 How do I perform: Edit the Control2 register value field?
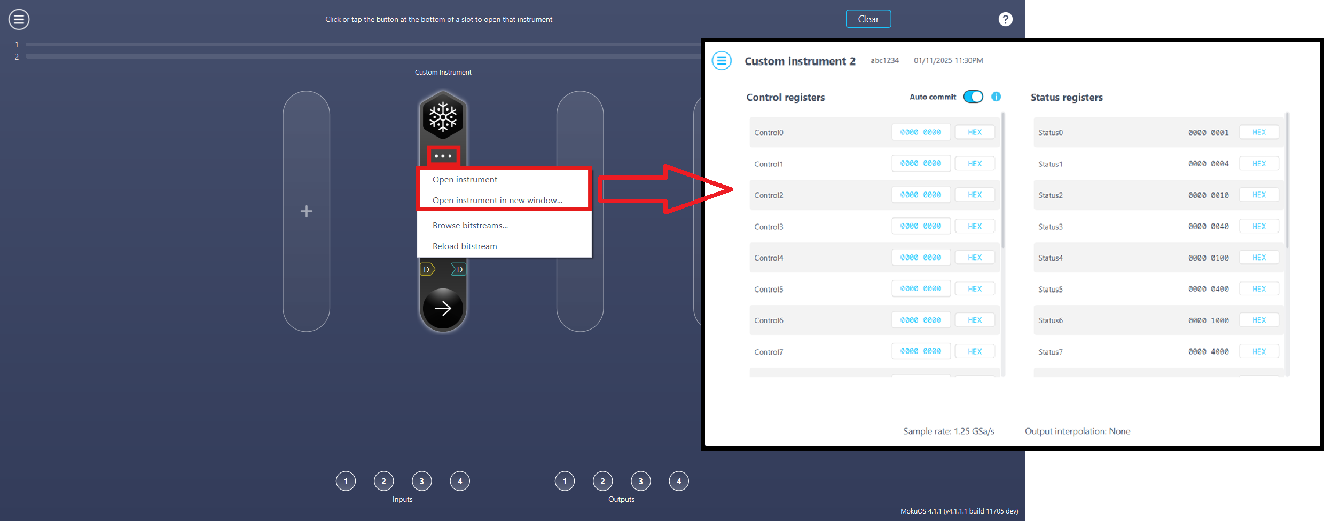(x=920, y=195)
